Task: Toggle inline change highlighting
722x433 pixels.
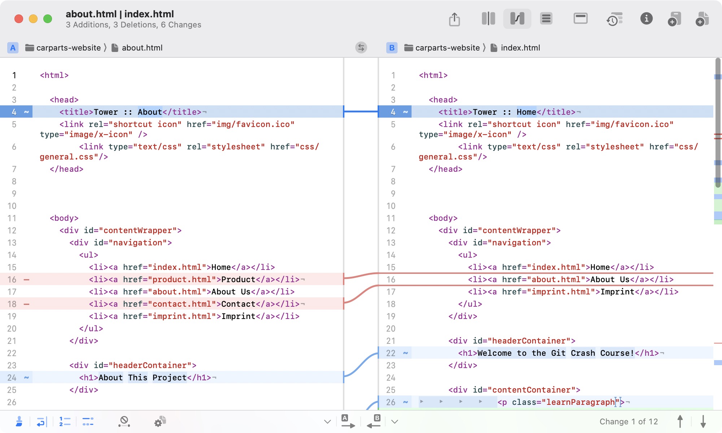Action: click(87, 421)
